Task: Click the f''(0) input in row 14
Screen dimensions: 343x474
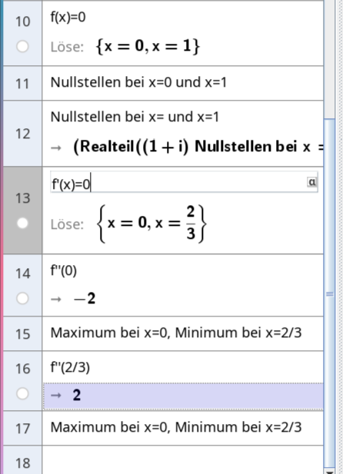Action: 64,270
